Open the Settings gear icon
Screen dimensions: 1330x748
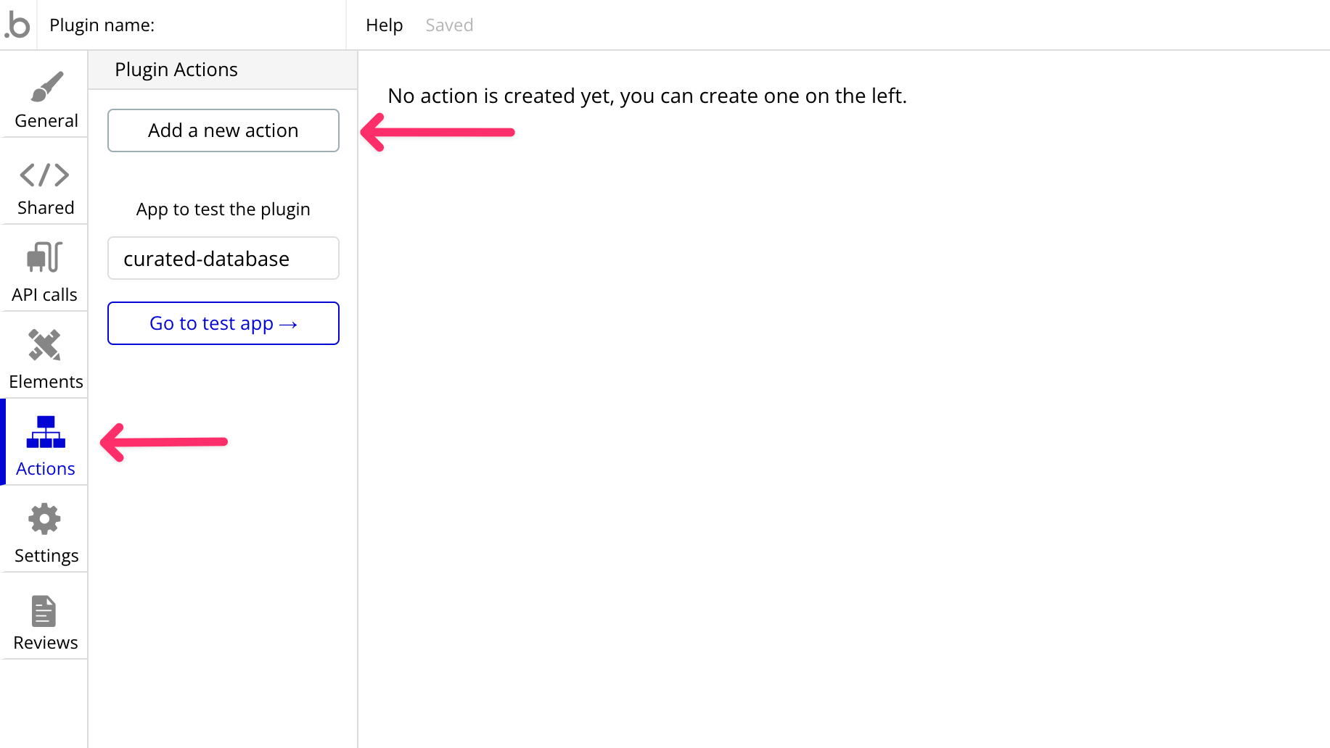tap(45, 519)
